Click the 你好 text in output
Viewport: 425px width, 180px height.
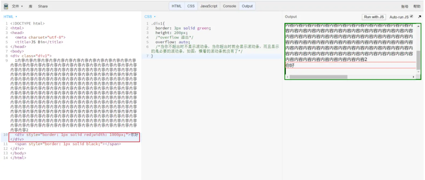290,65
